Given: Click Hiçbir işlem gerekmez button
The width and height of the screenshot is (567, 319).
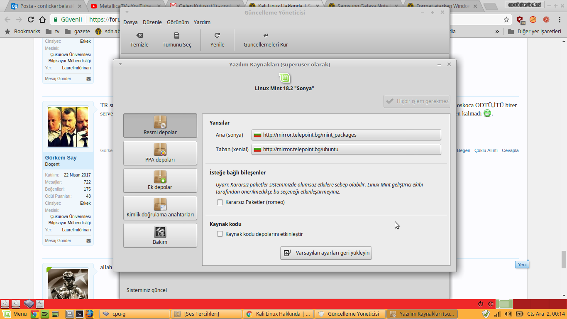Looking at the screenshot, I should click(417, 101).
